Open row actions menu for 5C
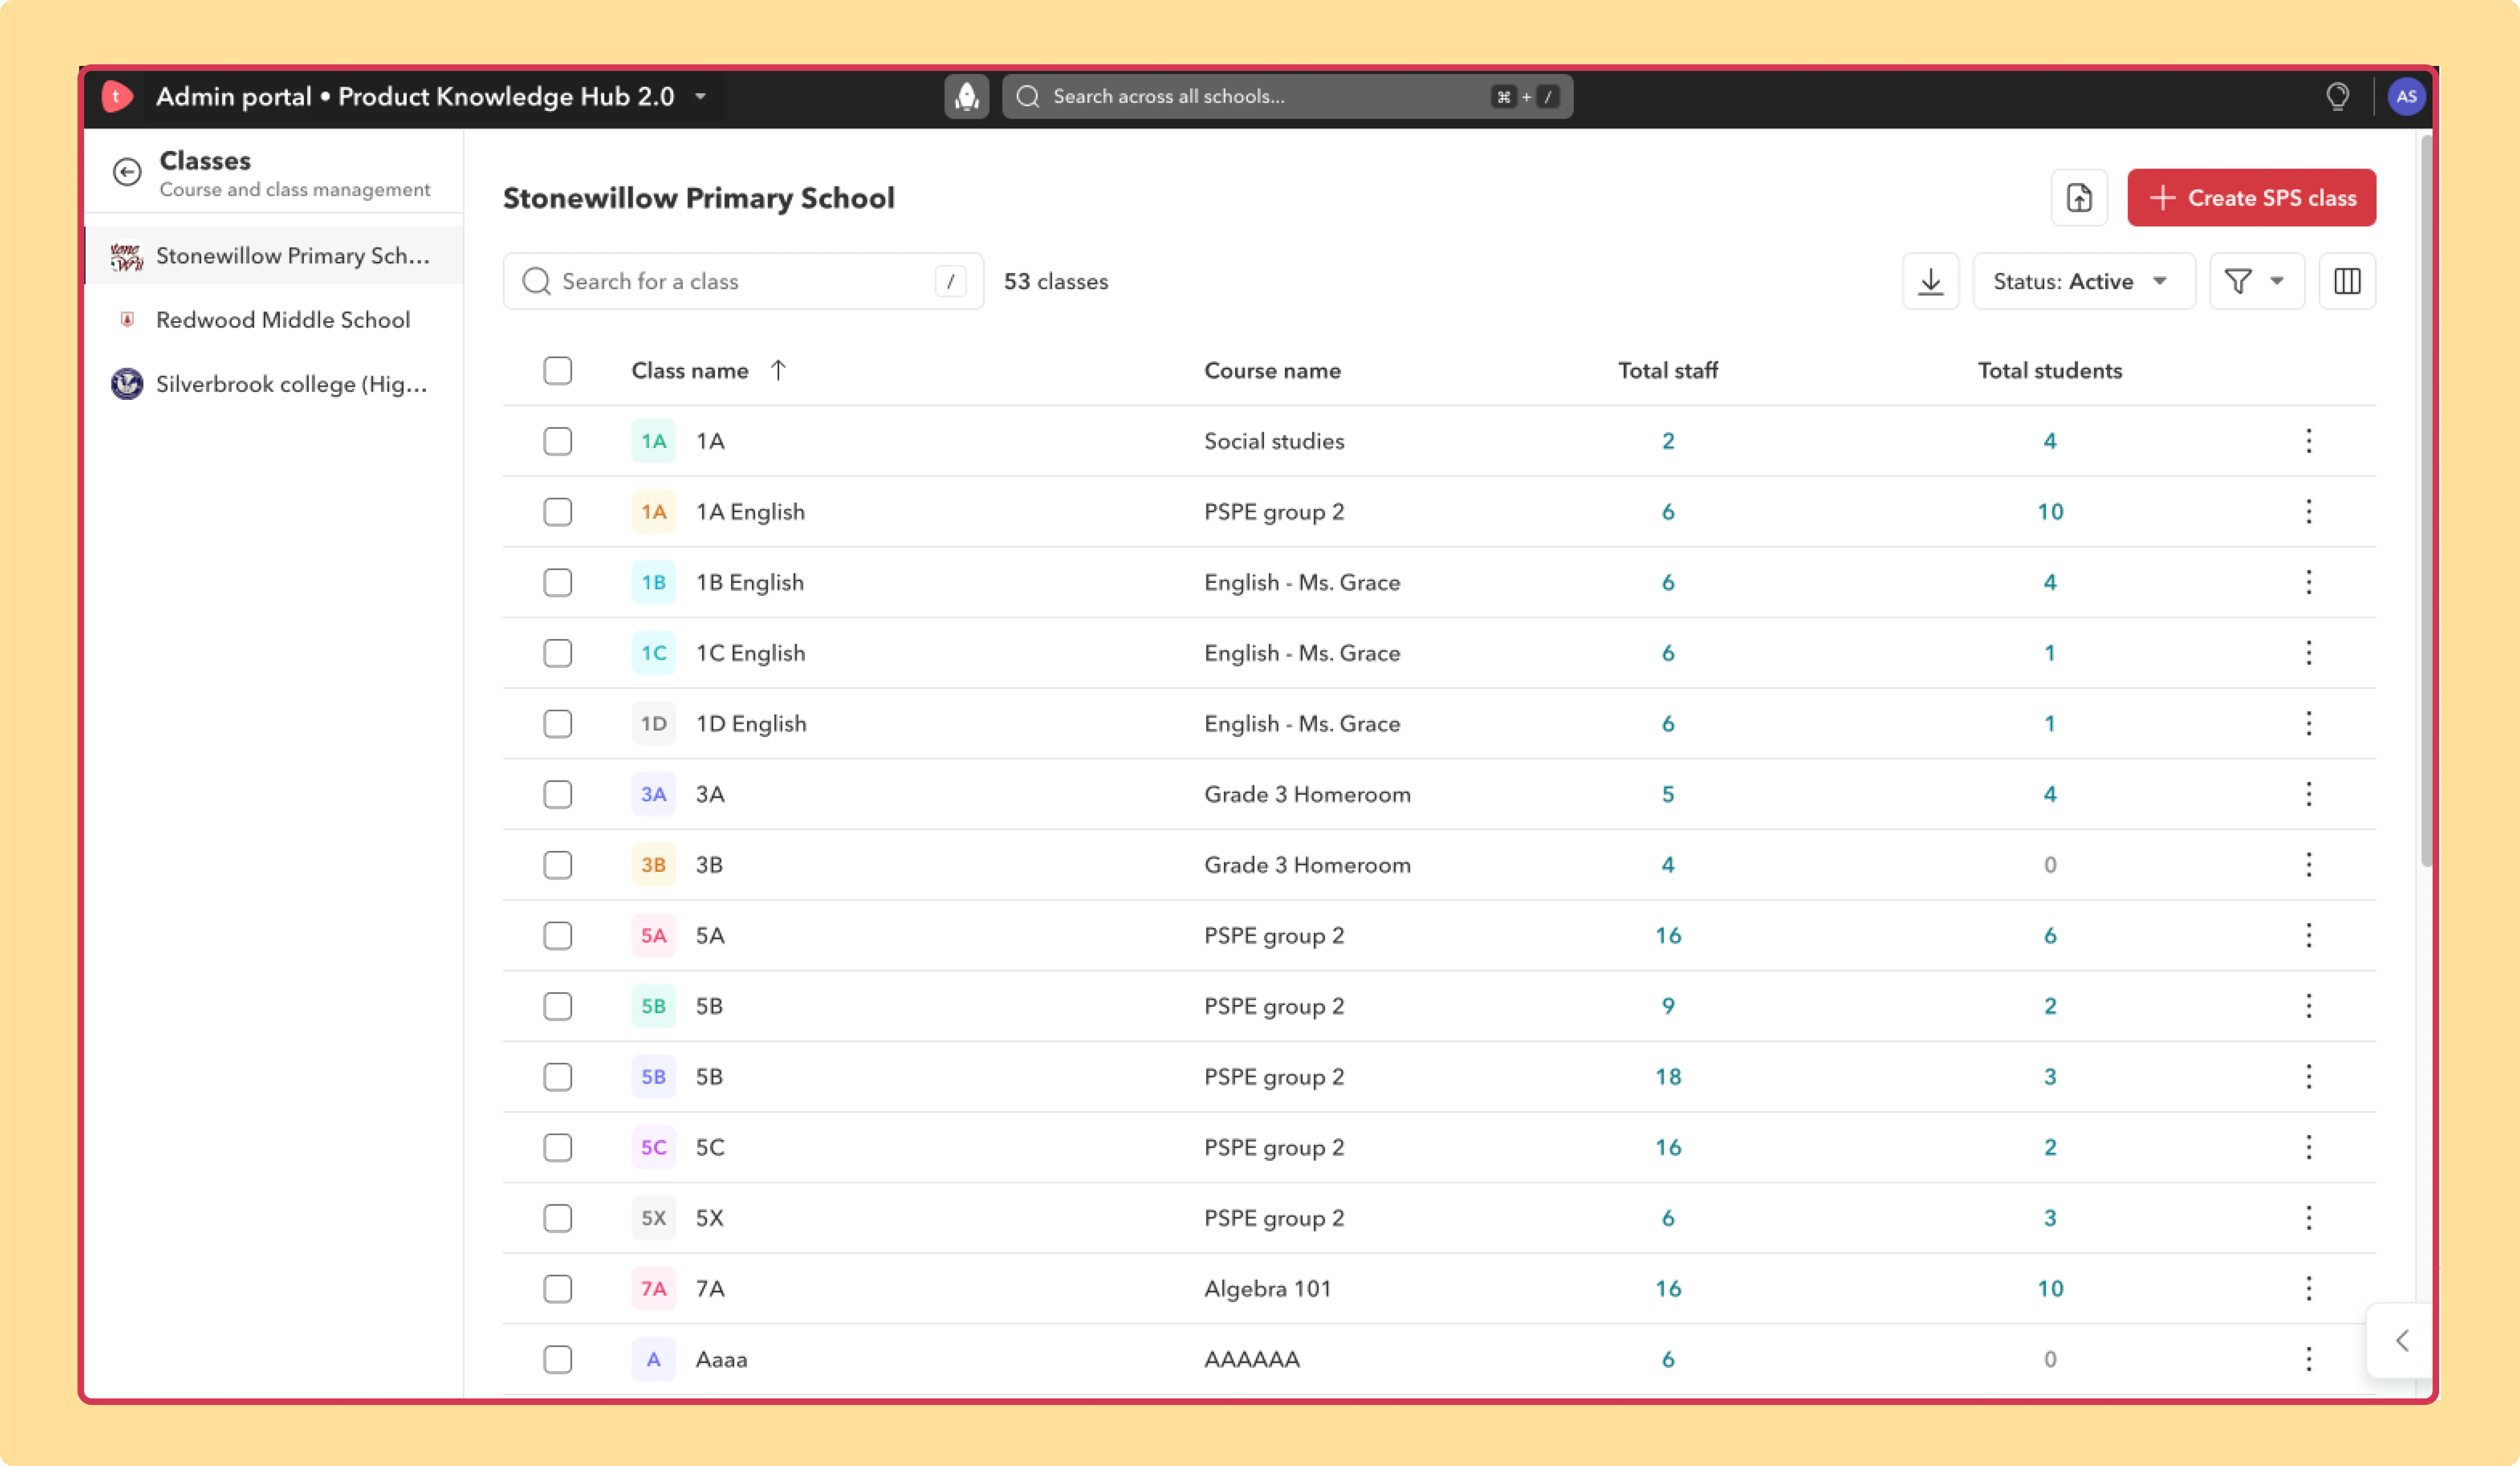The image size is (2520, 1466). [2309, 1147]
